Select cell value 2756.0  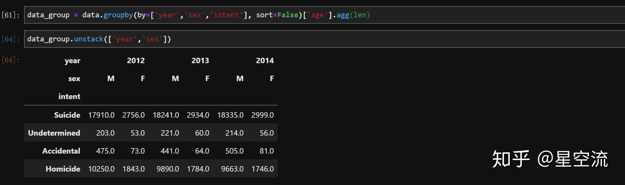click(x=134, y=115)
